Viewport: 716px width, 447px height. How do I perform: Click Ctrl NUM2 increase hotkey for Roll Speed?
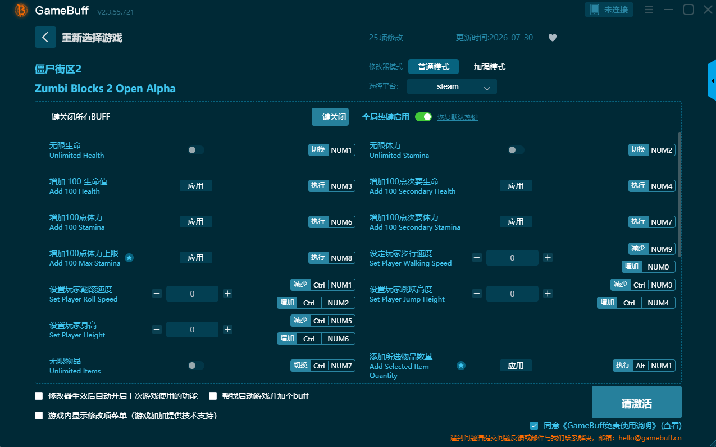(x=316, y=303)
